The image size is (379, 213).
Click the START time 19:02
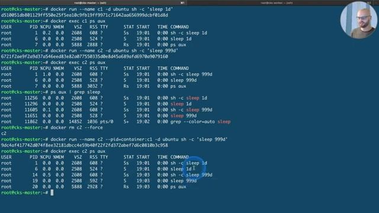click(143, 121)
